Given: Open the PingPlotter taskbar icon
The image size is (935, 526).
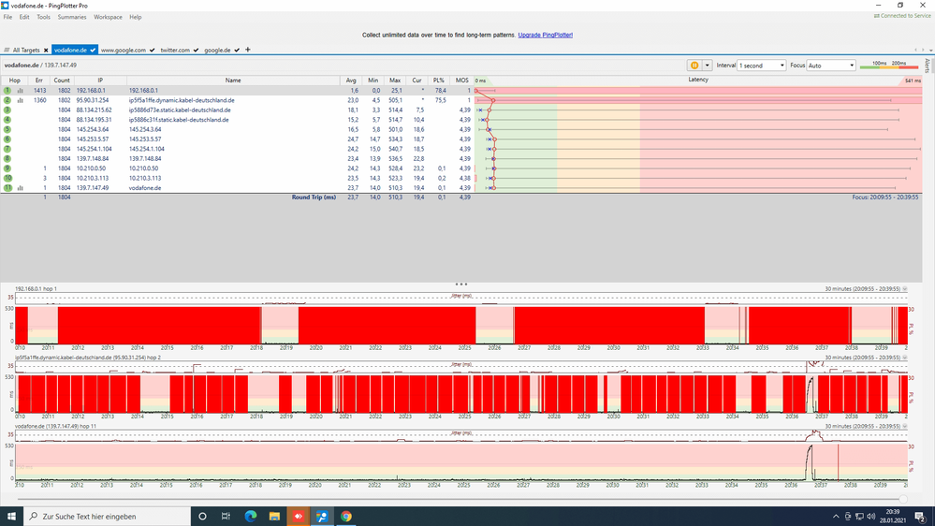Looking at the screenshot, I should click(322, 517).
